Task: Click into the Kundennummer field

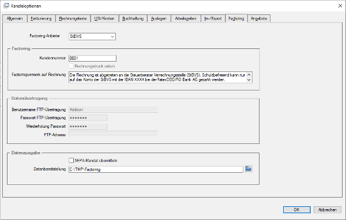Action: click(x=92, y=58)
